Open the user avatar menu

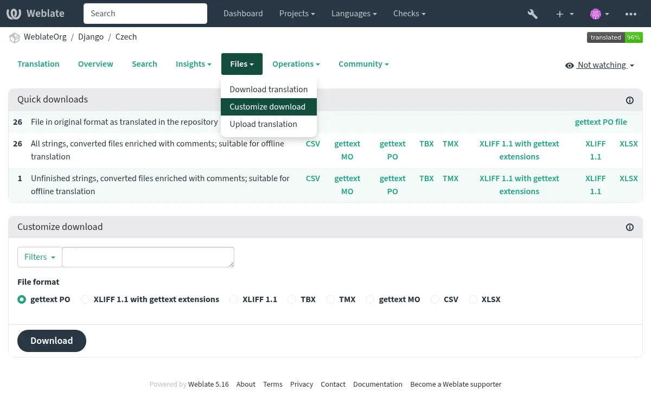tap(596, 14)
